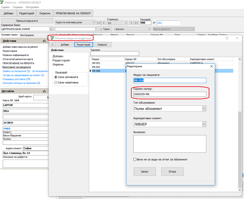The image size is (244, 199).
Task: Open the Настройки menu
Action: (x=32, y=7)
